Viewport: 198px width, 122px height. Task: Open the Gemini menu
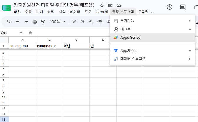102,12
